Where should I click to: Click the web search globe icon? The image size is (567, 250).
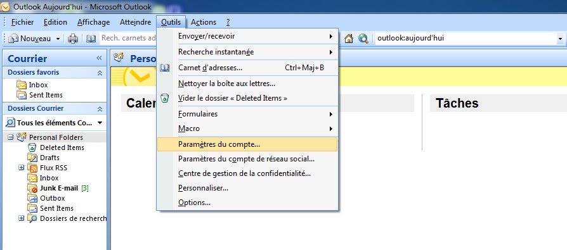[x=363, y=38]
